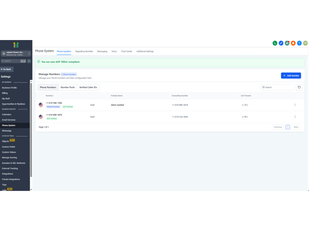Click the friendly name Alan's number

117,105
